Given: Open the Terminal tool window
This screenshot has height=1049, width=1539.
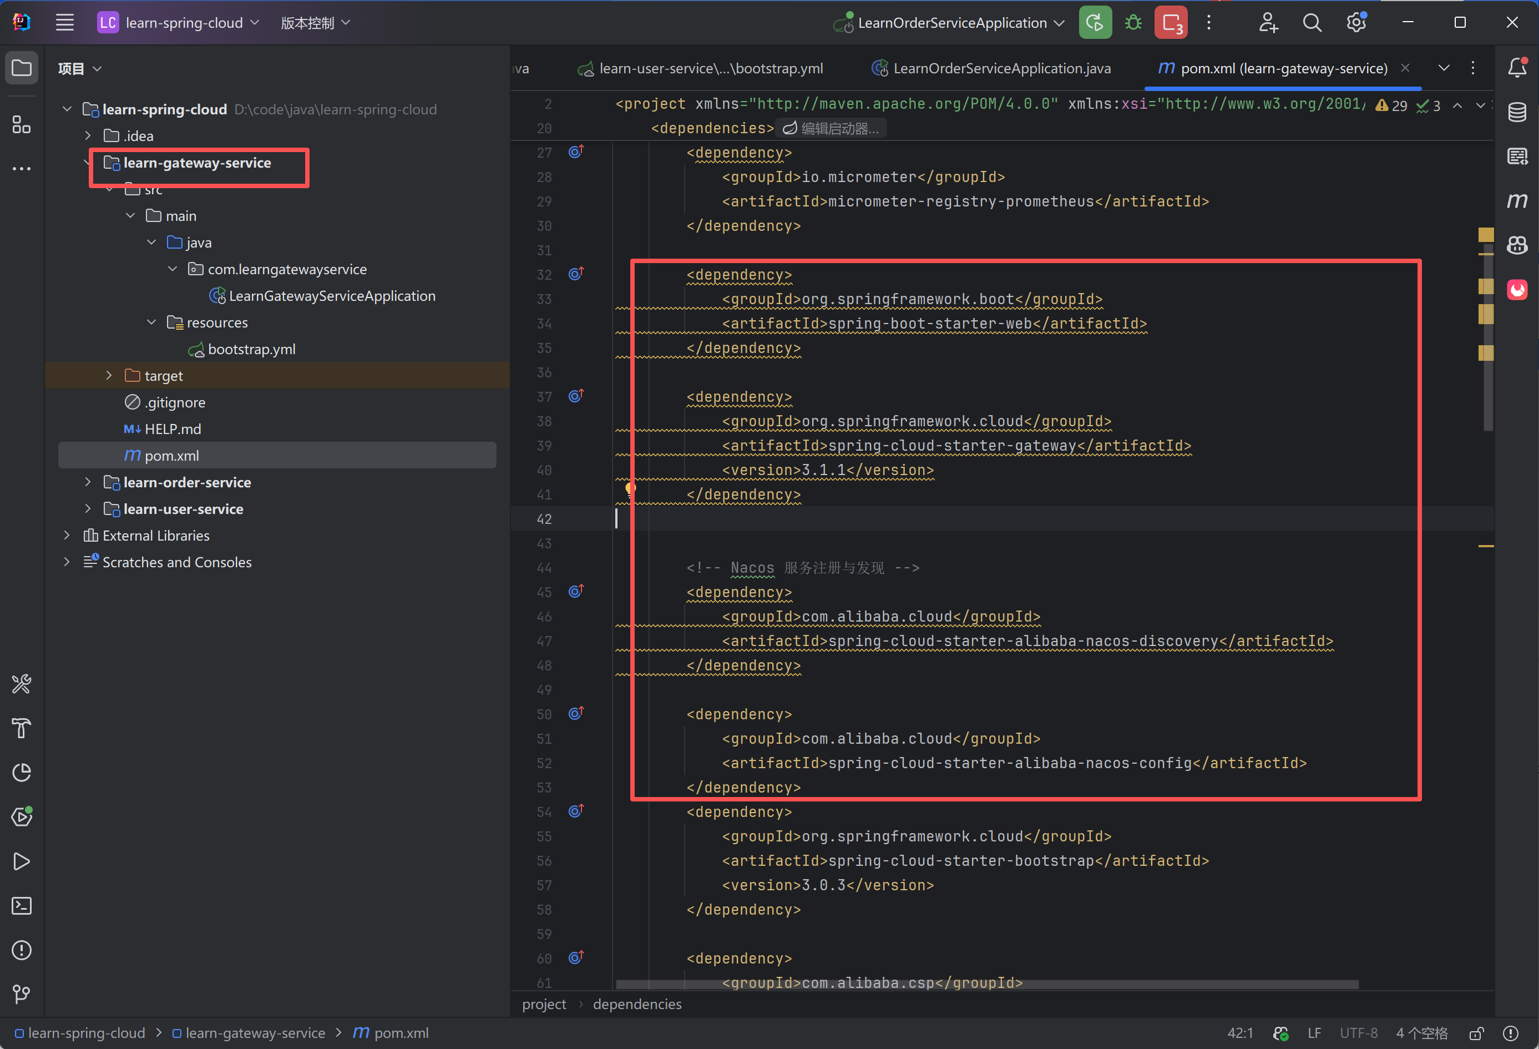Looking at the screenshot, I should [x=22, y=906].
